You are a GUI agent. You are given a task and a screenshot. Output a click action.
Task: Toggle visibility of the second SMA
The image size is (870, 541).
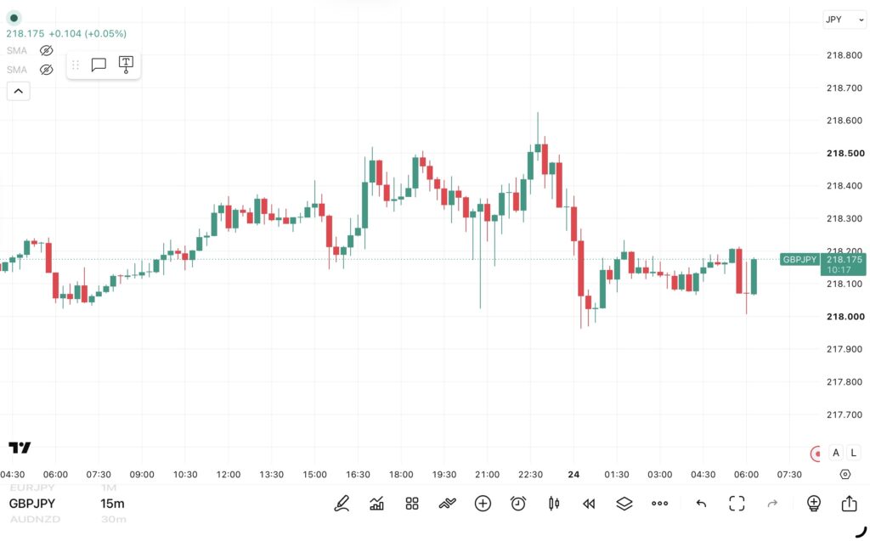[47, 70]
